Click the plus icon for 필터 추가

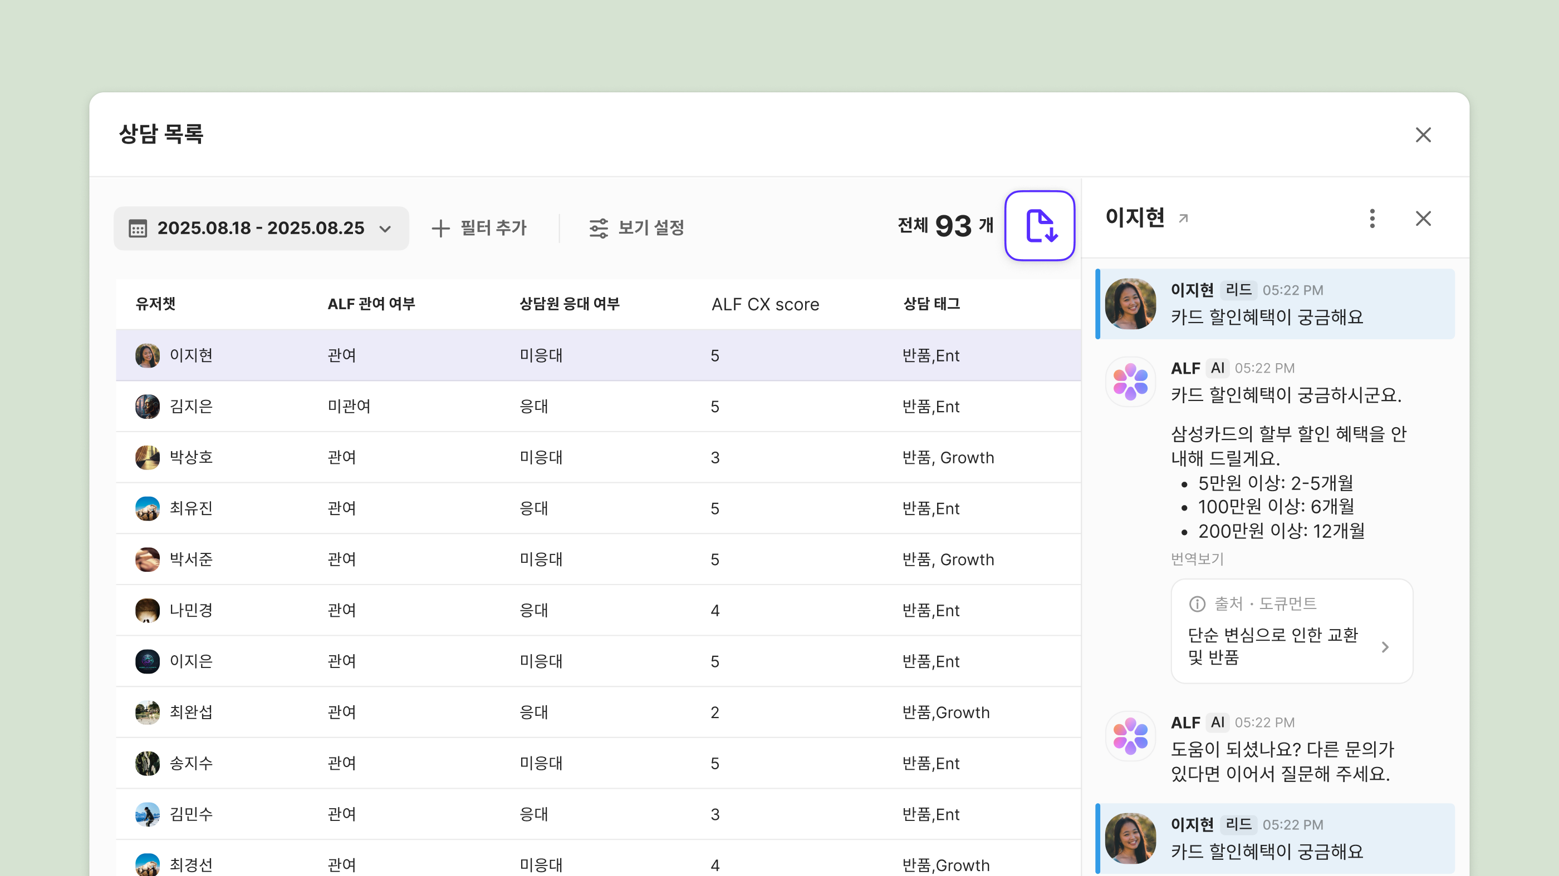[440, 229]
